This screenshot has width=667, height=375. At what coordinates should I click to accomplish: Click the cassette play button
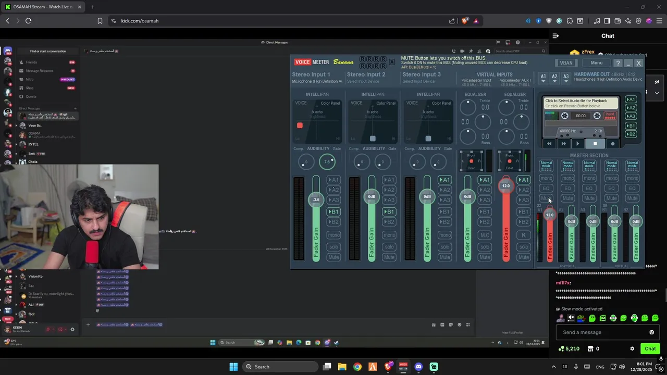point(577,144)
